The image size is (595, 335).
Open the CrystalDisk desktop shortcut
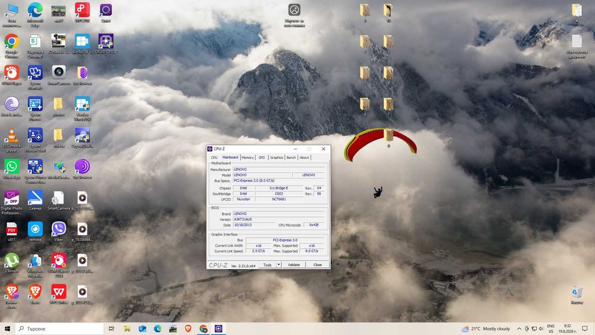coord(82,137)
